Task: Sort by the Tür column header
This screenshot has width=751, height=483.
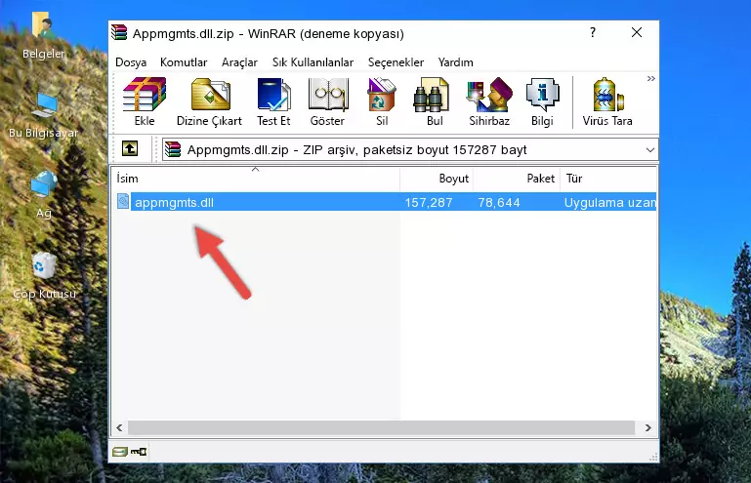Action: pyautogui.click(x=608, y=179)
